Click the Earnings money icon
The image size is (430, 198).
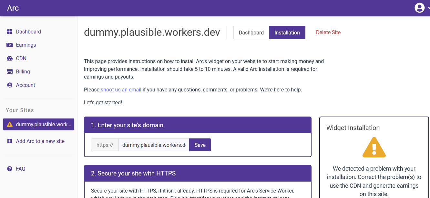(10, 45)
